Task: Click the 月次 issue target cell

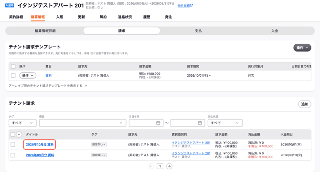Action: (x=251, y=75)
